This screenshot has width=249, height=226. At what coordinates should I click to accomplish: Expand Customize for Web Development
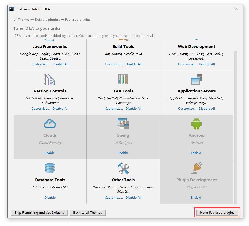point(187,64)
